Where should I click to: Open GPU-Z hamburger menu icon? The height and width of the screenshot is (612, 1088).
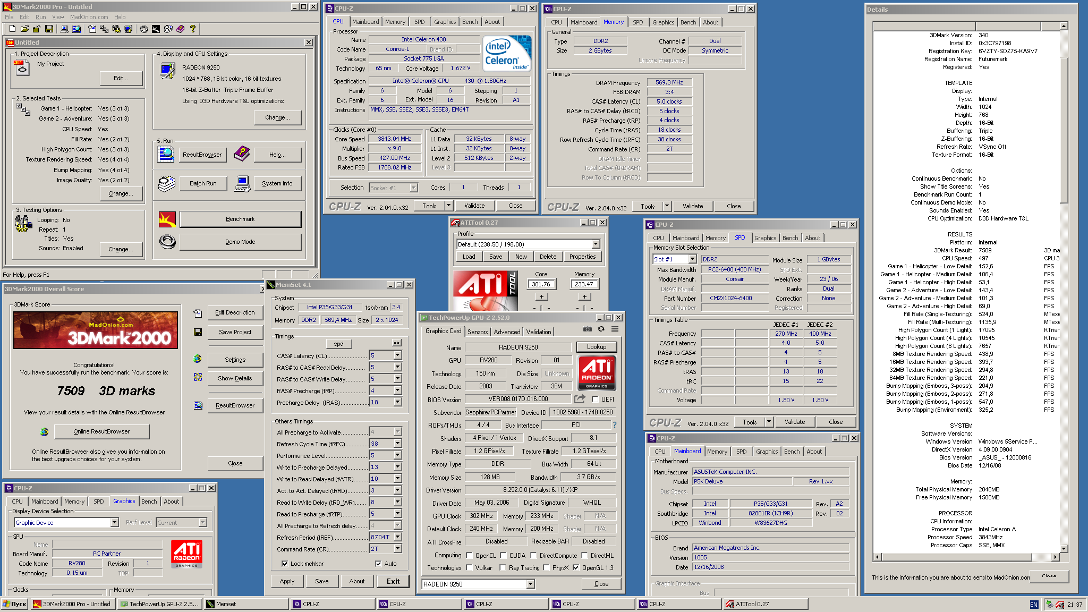615,329
